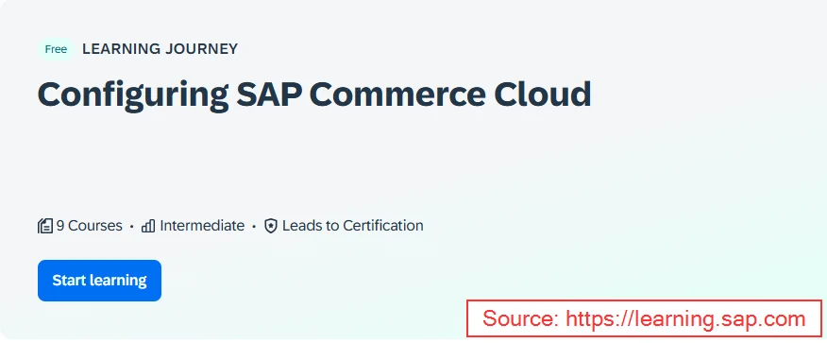
Task: Click the word Cloud in the title
Action: (543, 94)
